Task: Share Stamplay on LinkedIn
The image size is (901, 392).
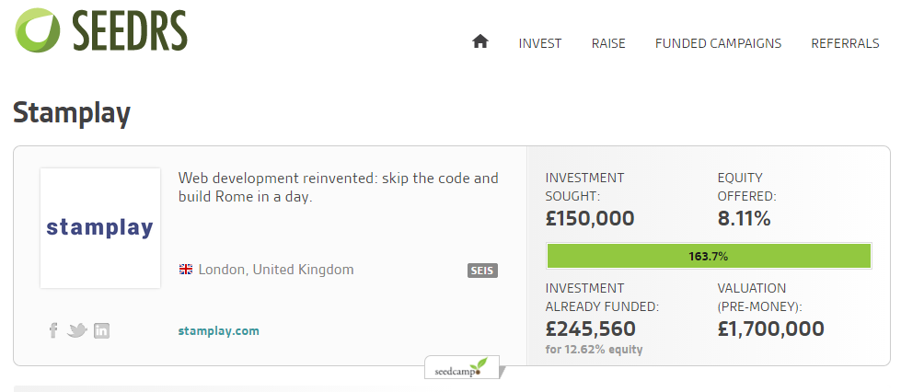Action: pos(101,330)
